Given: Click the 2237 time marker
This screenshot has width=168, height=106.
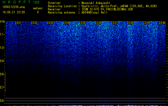Looking at the screenshot, I should (114, 23).
